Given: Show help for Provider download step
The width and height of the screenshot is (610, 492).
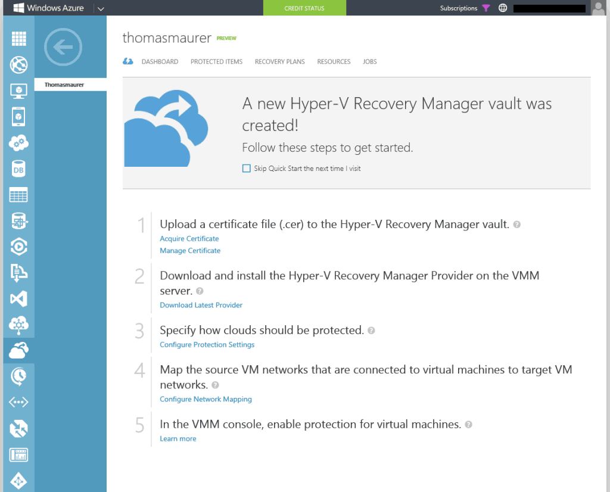Looking at the screenshot, I should click(200, 291).
